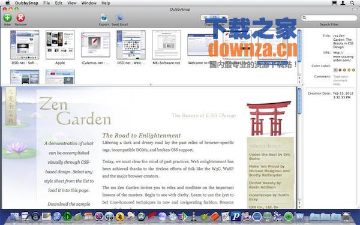Click the red Remove button
This screenshot has height=225, width=360.
[x=20, y=18]
